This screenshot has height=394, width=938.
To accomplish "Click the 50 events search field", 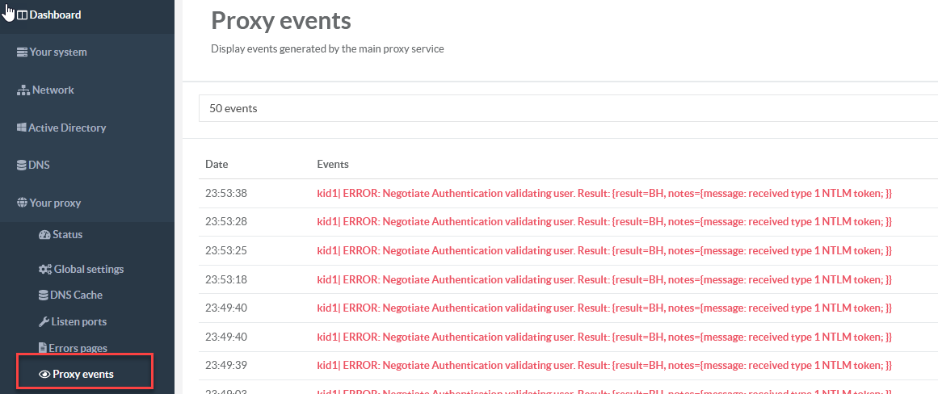I will tap(566, 108).
